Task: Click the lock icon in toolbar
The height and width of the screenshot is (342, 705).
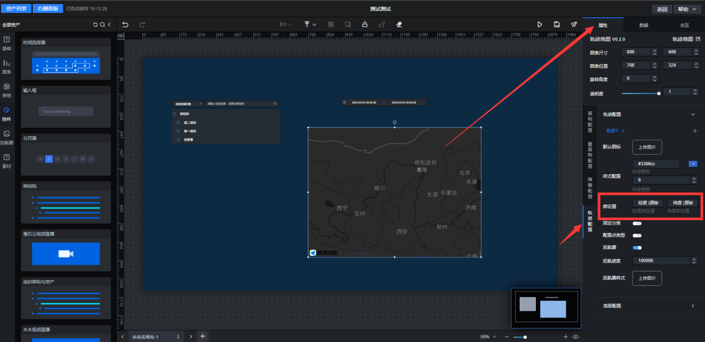Action: tap(364, 24)
